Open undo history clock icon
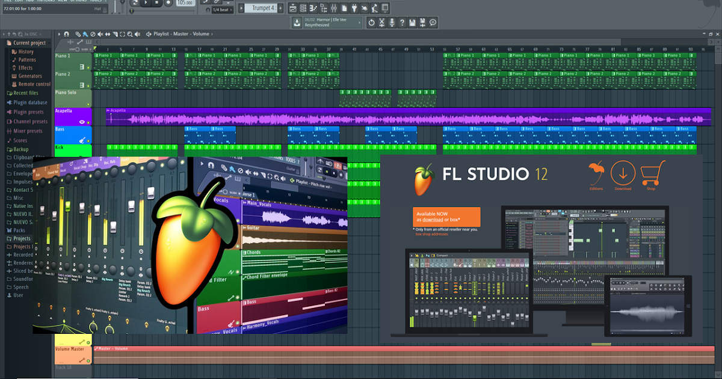Image resolution: width=722 pixels, height=379 pixels. click(371, 22)
